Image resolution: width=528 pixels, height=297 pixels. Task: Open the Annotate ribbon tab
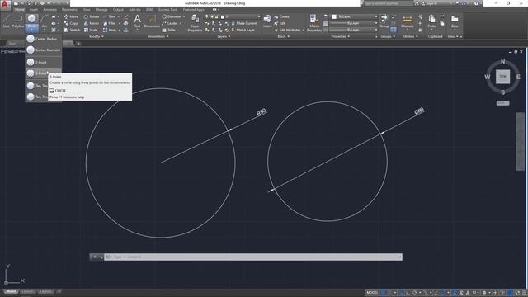tap(49, 9)
